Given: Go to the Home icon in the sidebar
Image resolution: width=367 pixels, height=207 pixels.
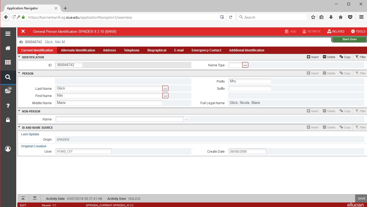Looking at the screenshot, I should [x=8, y=48].
